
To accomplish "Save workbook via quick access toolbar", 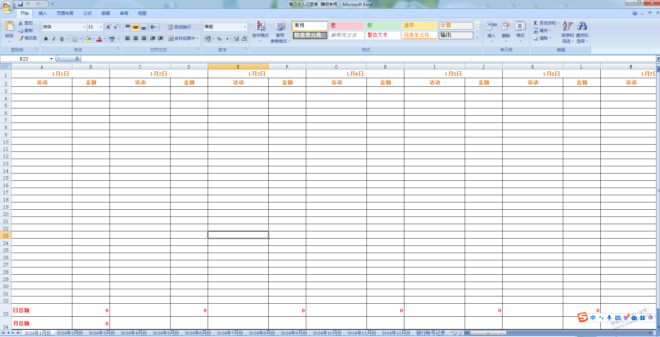I will coord(20,4).
